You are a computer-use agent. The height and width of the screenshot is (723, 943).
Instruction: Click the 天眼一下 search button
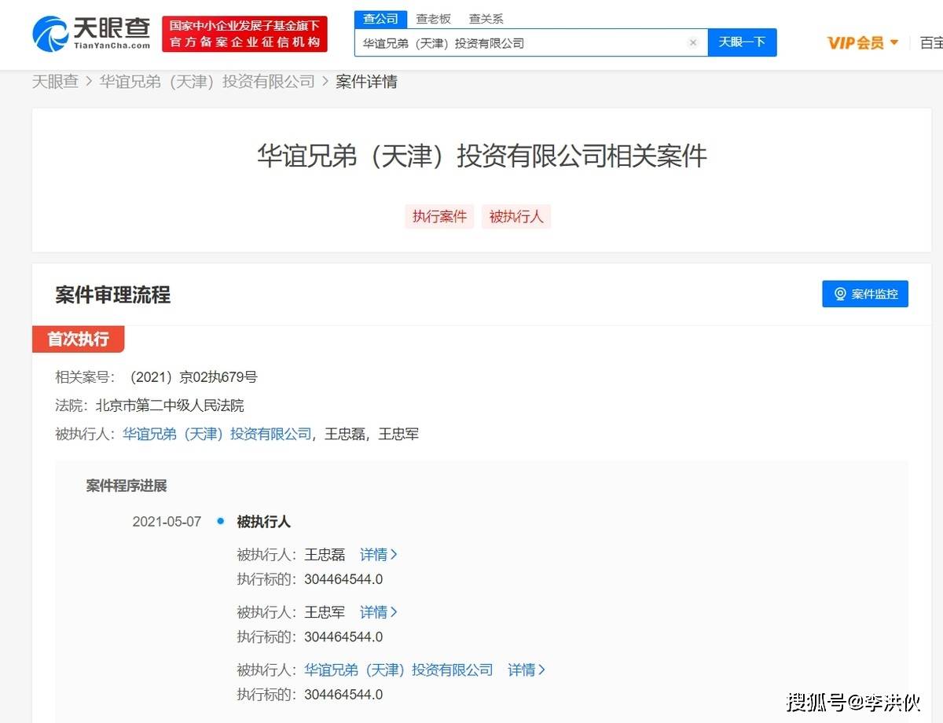click(742, 42)
